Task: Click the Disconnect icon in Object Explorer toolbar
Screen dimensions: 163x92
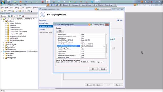Action: coord(12,16)
